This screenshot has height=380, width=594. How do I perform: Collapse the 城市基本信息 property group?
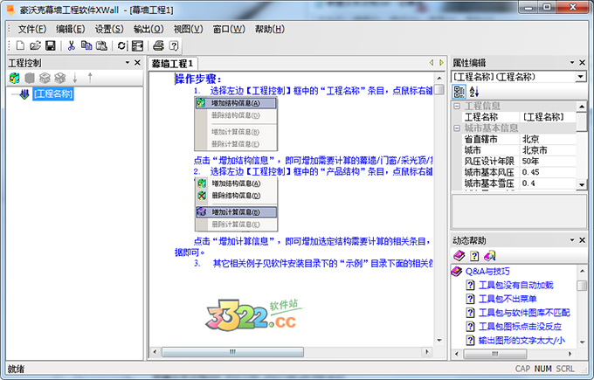click(x=457, y=128)
